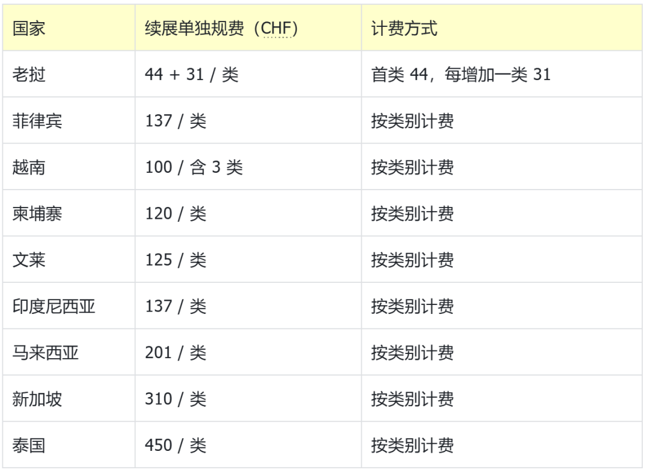Screen dimensions: 647x473
Task: Click the 首类 44,每增加一类 31 cell
Action: 502,74
